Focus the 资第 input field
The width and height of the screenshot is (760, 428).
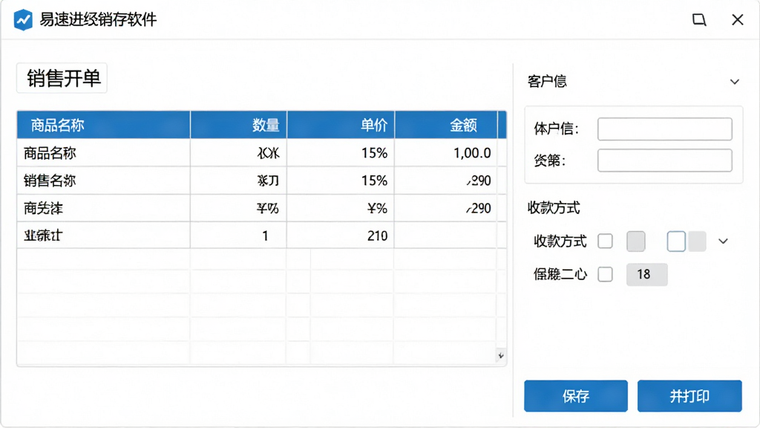[664, 160]
